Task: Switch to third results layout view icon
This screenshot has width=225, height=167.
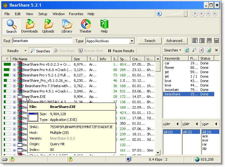Action: tap(209, 41)
